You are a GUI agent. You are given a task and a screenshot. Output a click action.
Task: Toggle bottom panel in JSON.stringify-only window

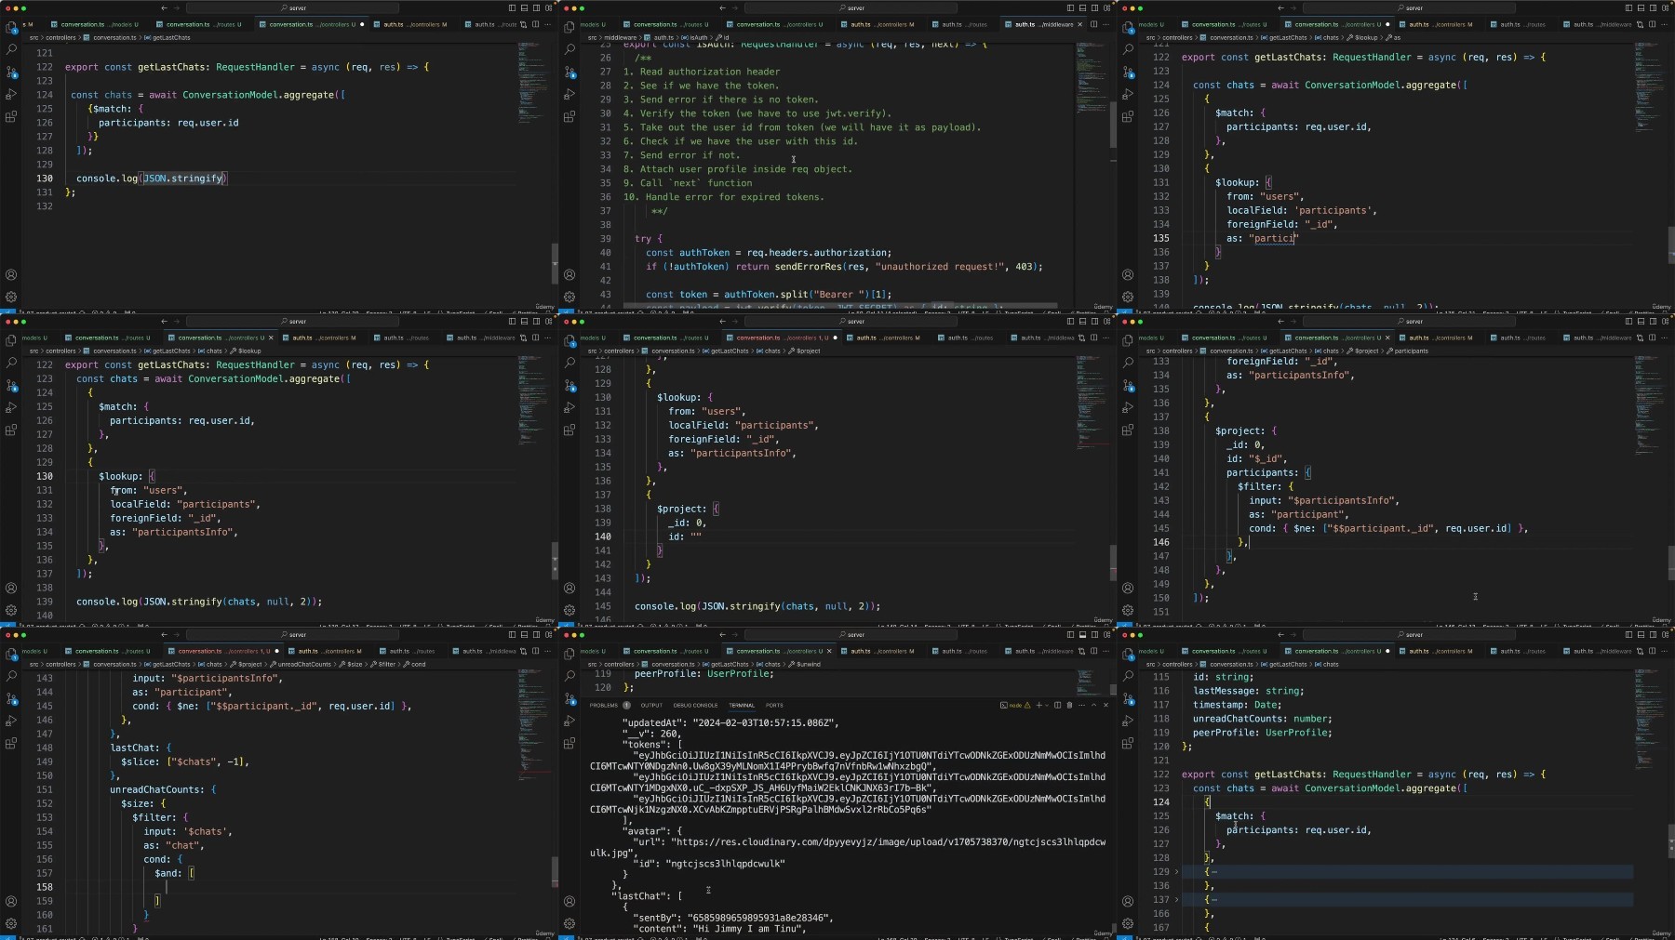(524, 8)
